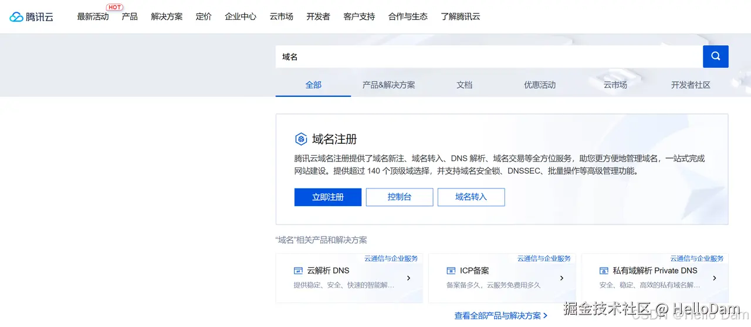Open the 最新活动 menu
Viewport: 751px width, 327px height.
(93, 16)
